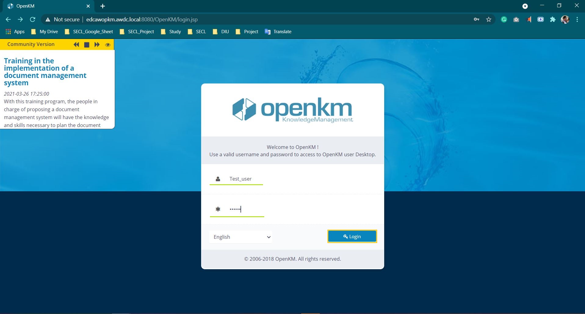Open the Grammarly extension icon
The image size is (585, 314).
click(x=504, y=19)
